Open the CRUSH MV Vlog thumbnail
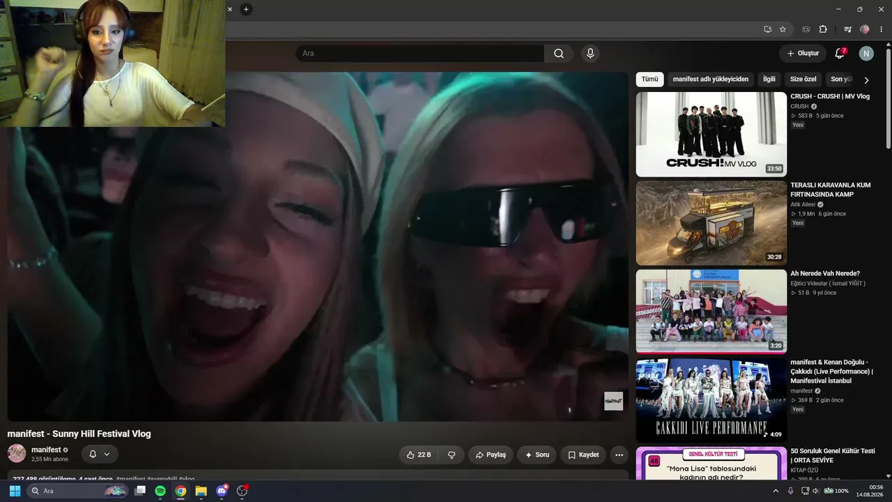Image resolution: width=892 pixels, height=502 pixels. click(x=711, y=135)
